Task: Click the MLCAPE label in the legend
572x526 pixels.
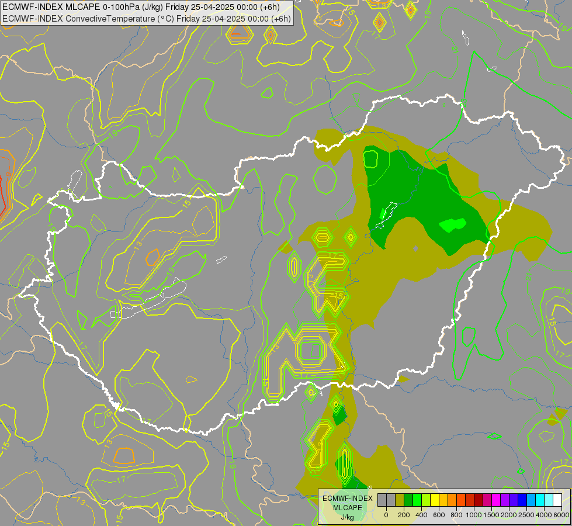Action: (347, 508)
